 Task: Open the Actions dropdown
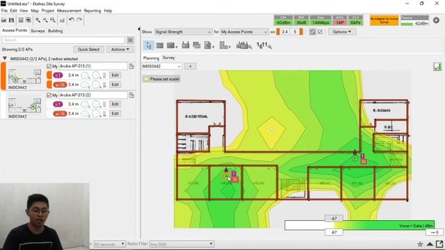coord(120,49)
